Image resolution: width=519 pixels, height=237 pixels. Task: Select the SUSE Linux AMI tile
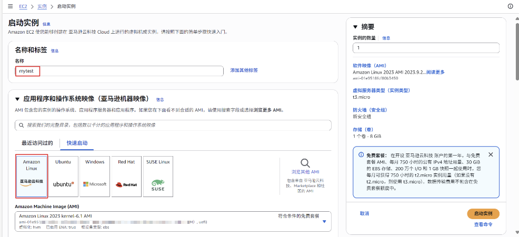coord(158,177)
